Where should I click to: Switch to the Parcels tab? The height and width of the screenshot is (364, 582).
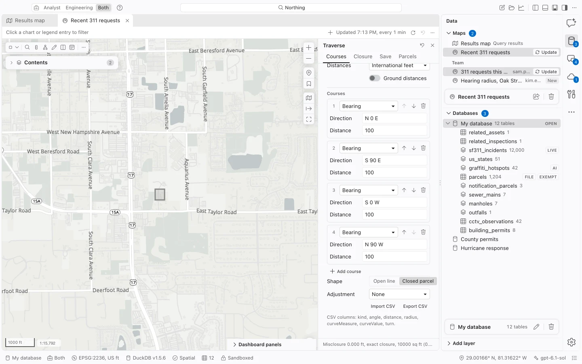click(x=407, y=57)
